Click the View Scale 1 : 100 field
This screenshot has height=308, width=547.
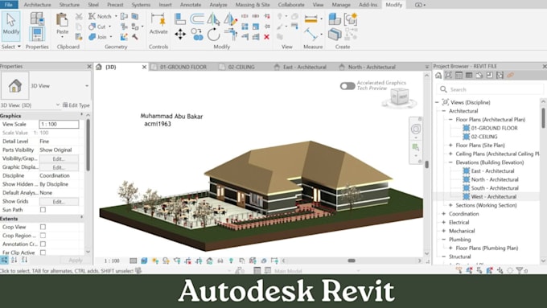pos(59,124)
